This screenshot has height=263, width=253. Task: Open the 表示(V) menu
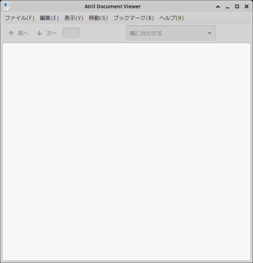[74, 18]
